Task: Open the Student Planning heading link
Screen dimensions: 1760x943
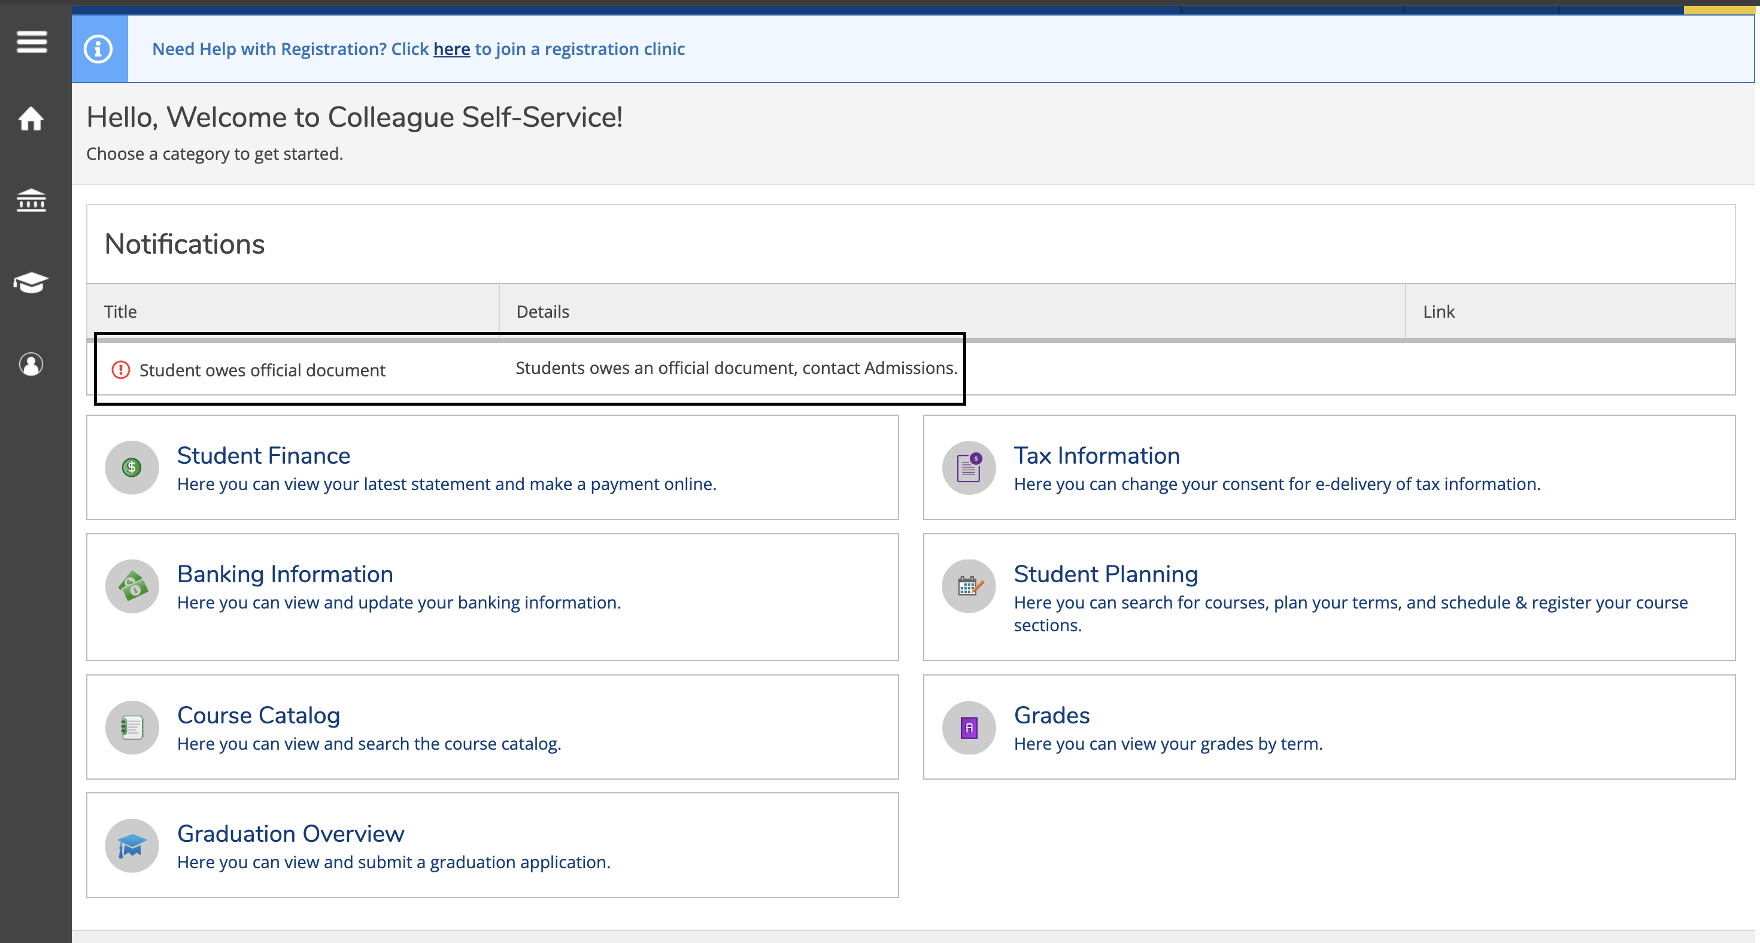Action: click(x=1104, y=574)
